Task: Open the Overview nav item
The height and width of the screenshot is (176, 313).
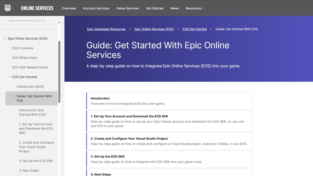Action: (69, 8)
